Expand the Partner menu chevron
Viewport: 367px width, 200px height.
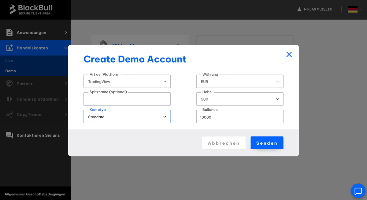click(66, 83)
